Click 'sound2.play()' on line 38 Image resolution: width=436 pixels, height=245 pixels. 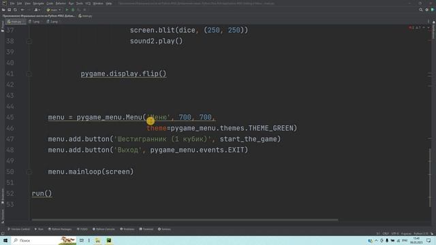156,41
